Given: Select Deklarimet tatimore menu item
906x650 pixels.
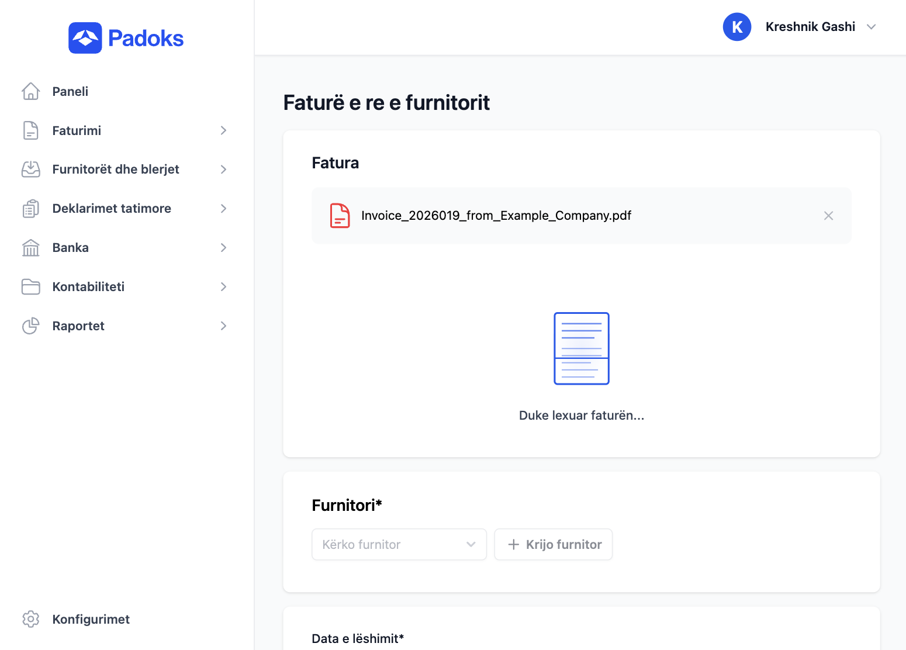Looking at the screenshot, I should (112, 209).
